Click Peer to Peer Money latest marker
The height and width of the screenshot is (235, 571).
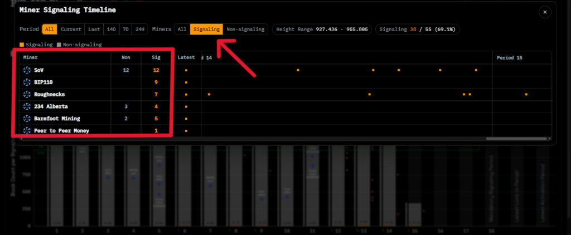(186, 131)
